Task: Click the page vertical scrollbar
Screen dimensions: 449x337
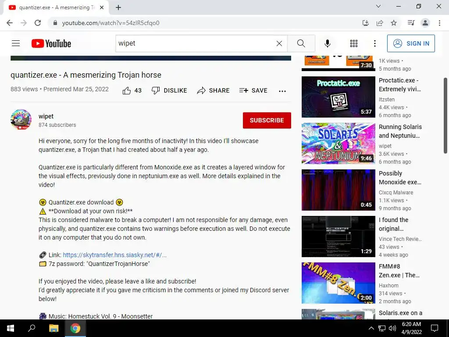Action: (446, 115)
